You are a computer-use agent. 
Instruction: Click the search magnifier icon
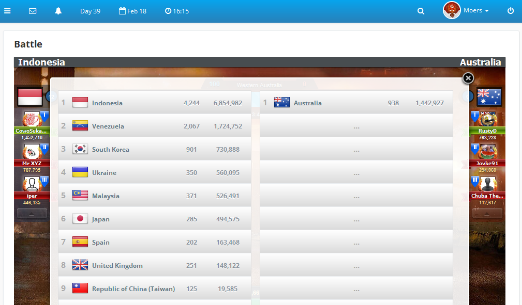coord(421,11)
